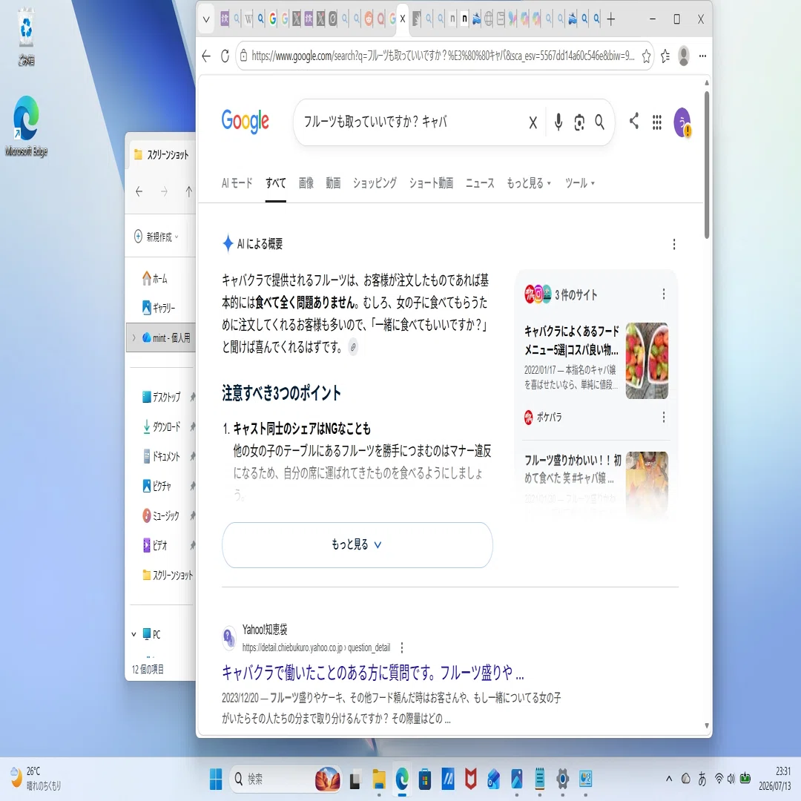Open ドキュメント in Explorer quick access

pos(161,456)
